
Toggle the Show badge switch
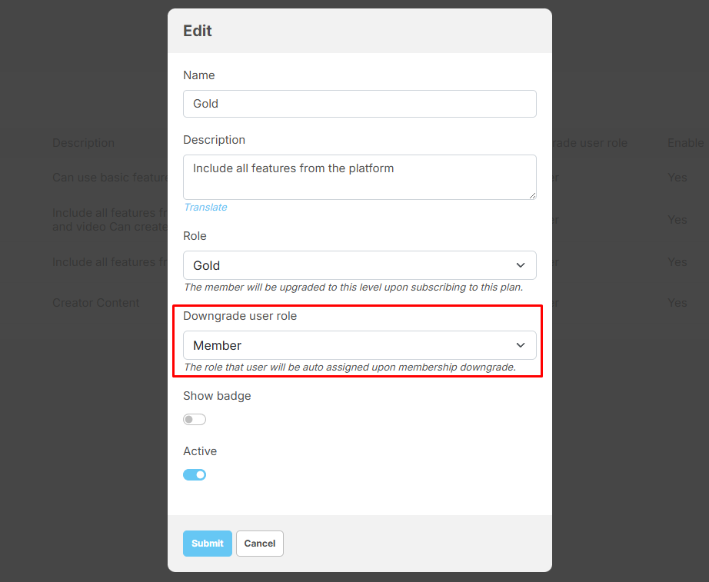point(195,420)
